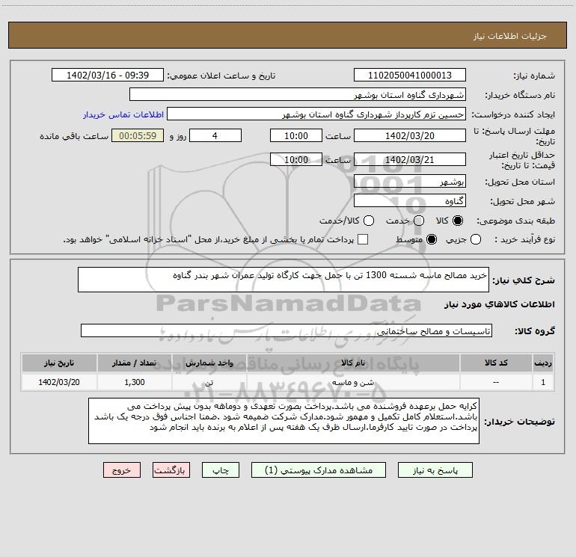Viewport: 576px width, 557px height.
Task: Click the goods group field تاسیسات و مصالح ساختمانی
Action: click(287, 330)
